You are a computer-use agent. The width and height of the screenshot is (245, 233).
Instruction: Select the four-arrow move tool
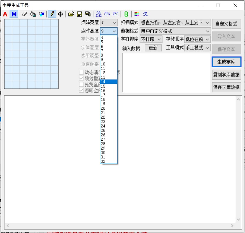[60, 14]
